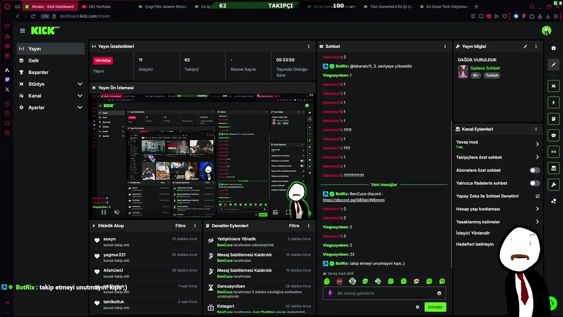The height and width of the screenshot is (317, 563).
Task: Open chat settings gear icon
Action: coord(417,307)
